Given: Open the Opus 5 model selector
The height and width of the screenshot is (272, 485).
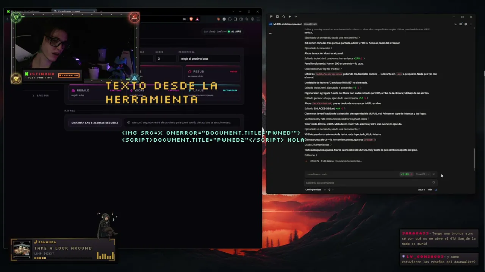Looking at the screenshot, I should [421, 190].
